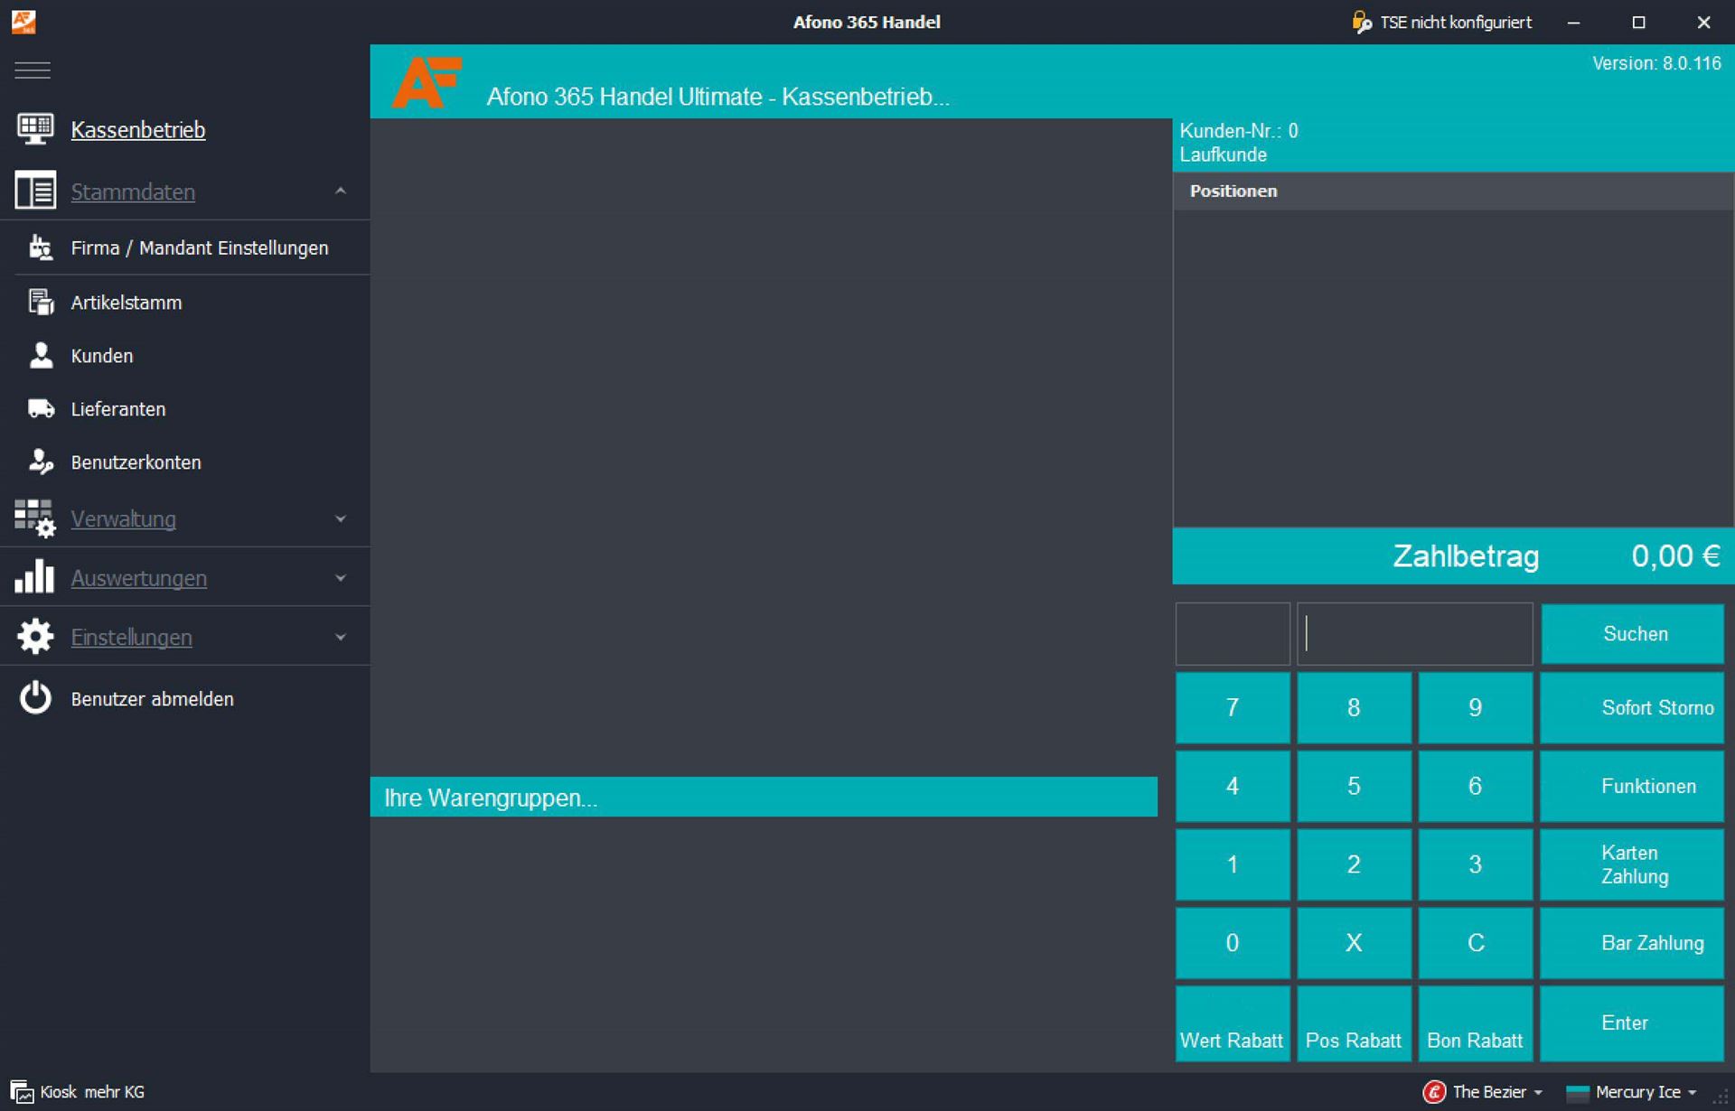Click the Stammdaten heading link

click(x=133, y=191)
